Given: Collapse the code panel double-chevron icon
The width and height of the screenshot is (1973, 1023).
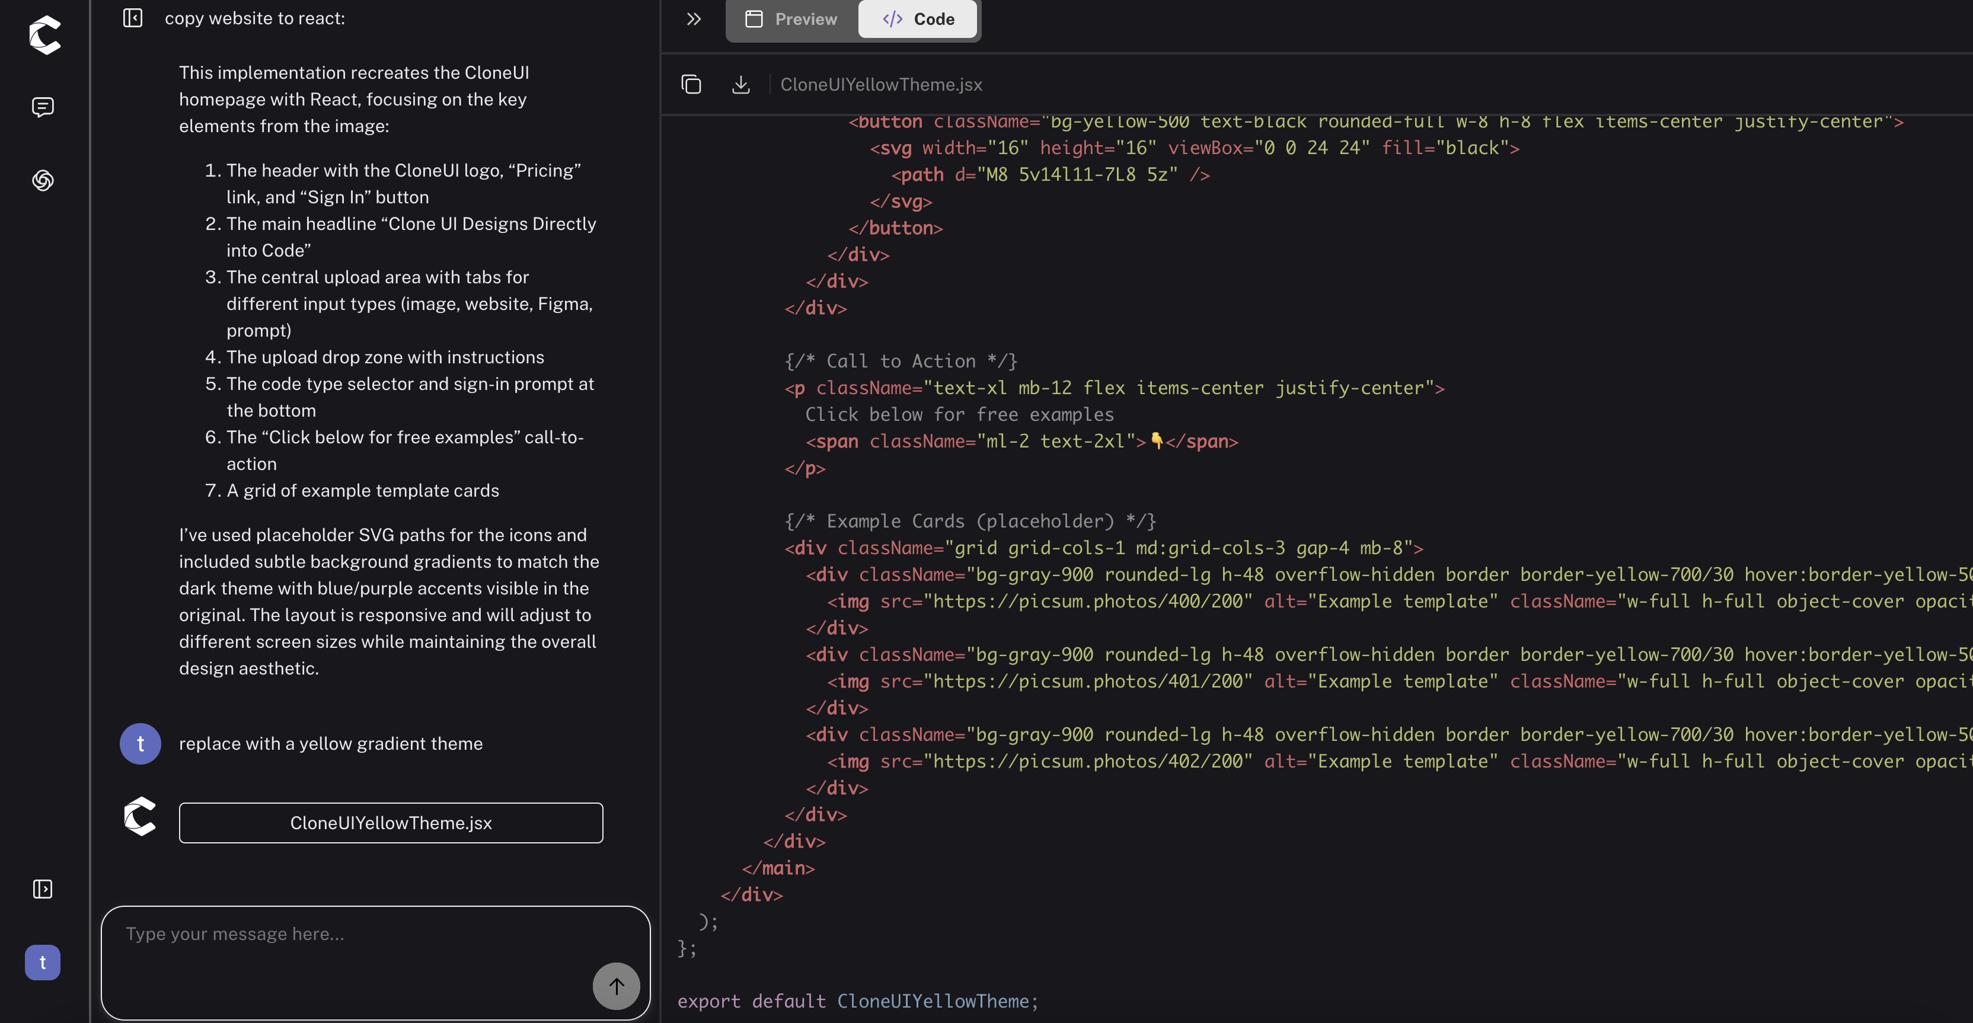Looking at the screenshot, I should 694,19.
